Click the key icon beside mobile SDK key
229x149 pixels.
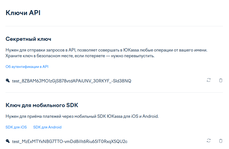(x=8, y=141)
